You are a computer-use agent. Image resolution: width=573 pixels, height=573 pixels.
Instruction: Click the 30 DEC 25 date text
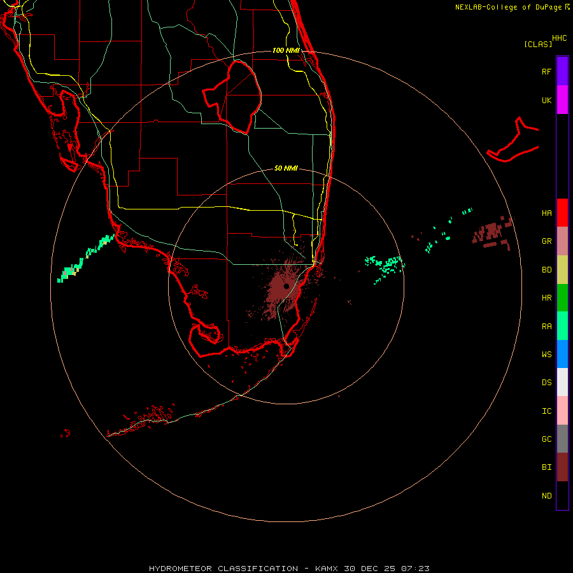pos(369,569)
